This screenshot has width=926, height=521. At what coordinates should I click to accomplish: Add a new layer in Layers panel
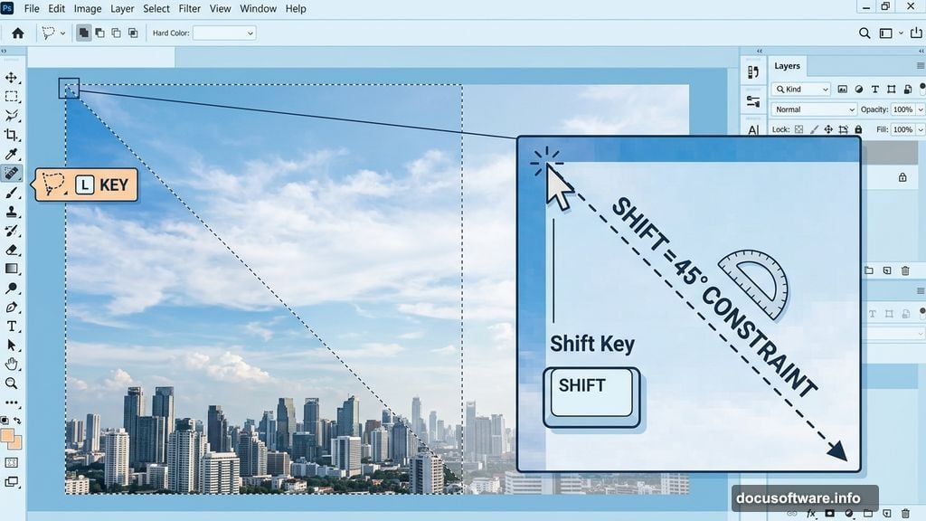point(887,270)
